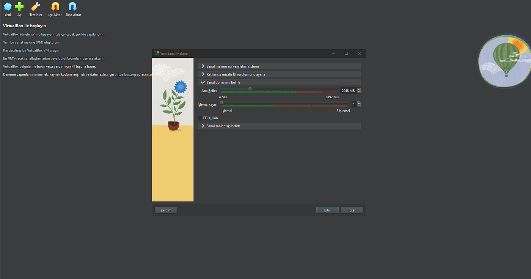The height and width of the screenshot is (279, 531).
Task: Click the İşlemci sayısı processor slider handle
Action: click(x=221, y=103)
